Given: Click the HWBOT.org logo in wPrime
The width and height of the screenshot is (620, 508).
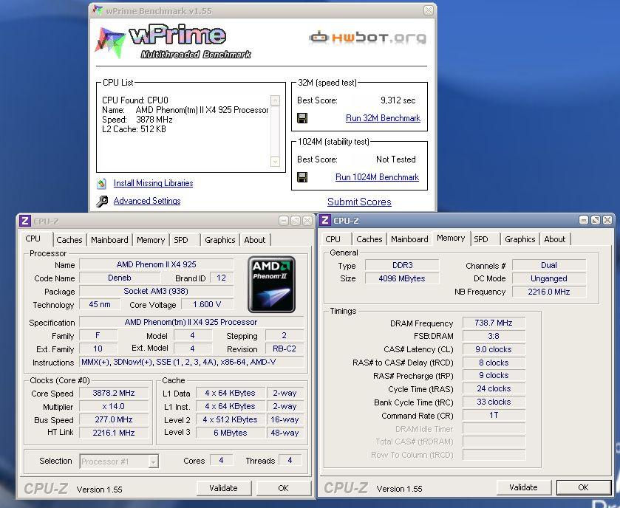Looking at the screenshot, I should point(368,38).
